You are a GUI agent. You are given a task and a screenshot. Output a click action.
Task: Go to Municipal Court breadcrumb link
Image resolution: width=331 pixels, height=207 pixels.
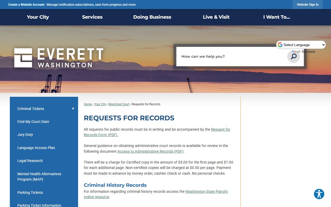click(119, 104)
